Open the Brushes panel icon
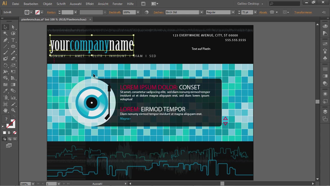 tap(325, 51)
